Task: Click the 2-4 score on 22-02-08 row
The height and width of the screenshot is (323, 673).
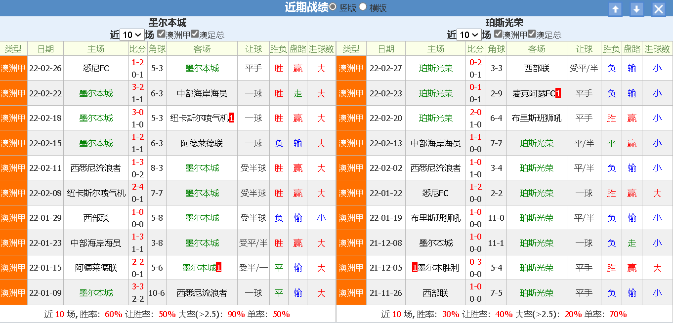Action: [x=137, y=187]
